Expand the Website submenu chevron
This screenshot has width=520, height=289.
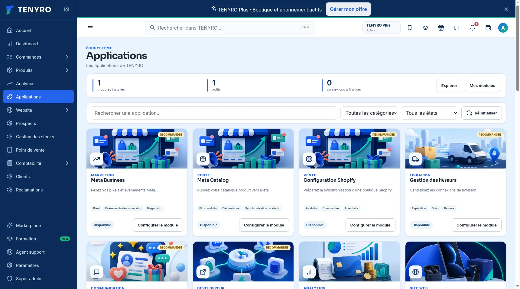coord(67,110)
